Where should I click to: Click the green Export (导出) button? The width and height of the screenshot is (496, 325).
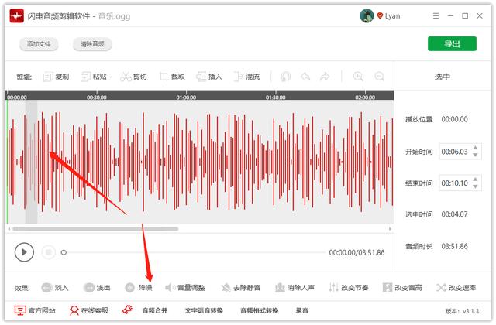452,43
